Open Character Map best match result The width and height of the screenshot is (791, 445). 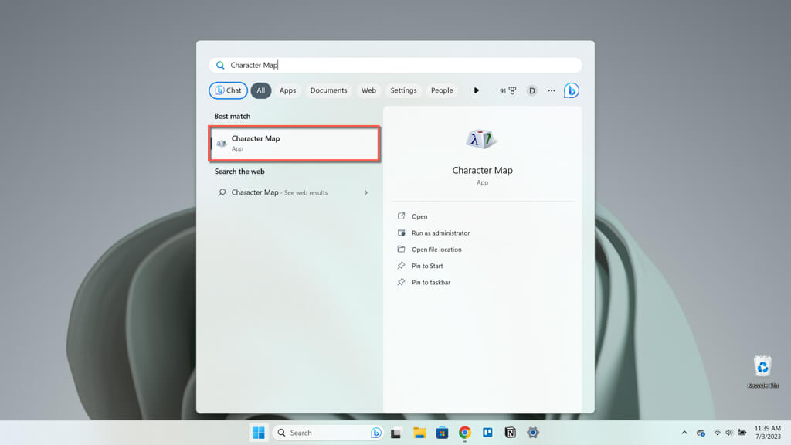tap(294, 143)
